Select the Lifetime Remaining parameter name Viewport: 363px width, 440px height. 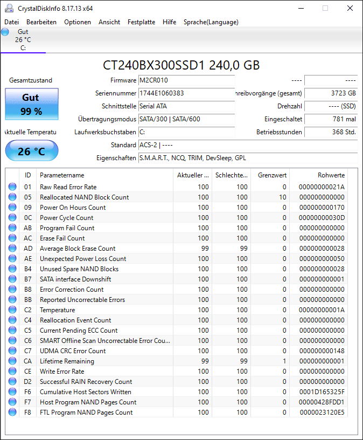(x=67, y=361)
